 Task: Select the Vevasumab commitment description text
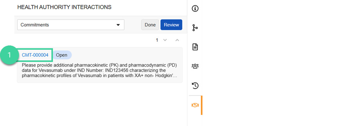(100, 70)
